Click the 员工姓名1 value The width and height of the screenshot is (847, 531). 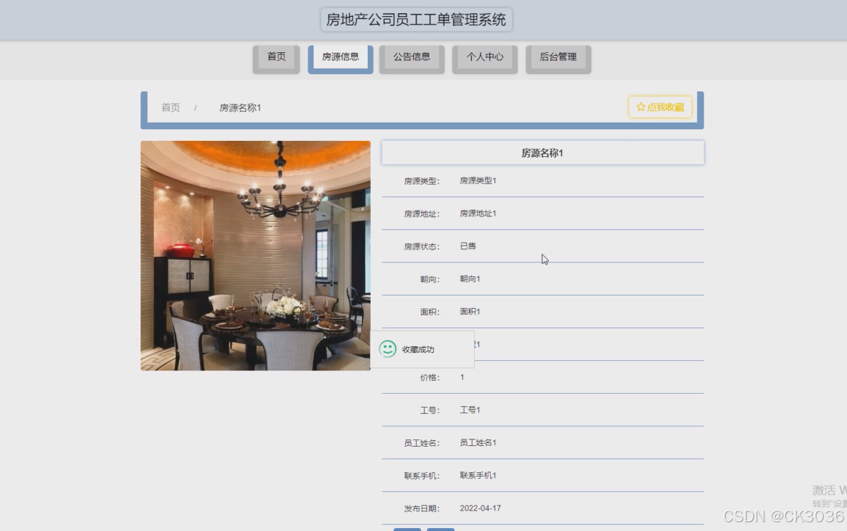478,442
